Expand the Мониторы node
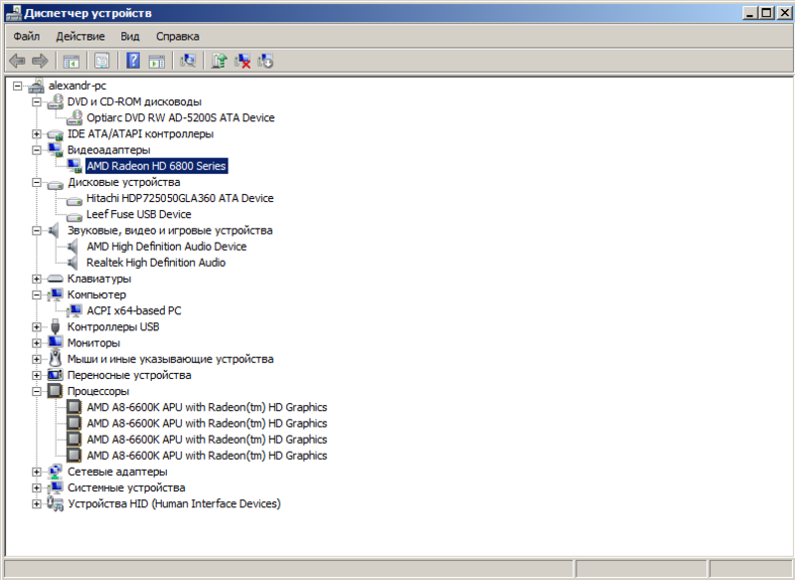The image size is (795, 580). (x=36, y=343)
